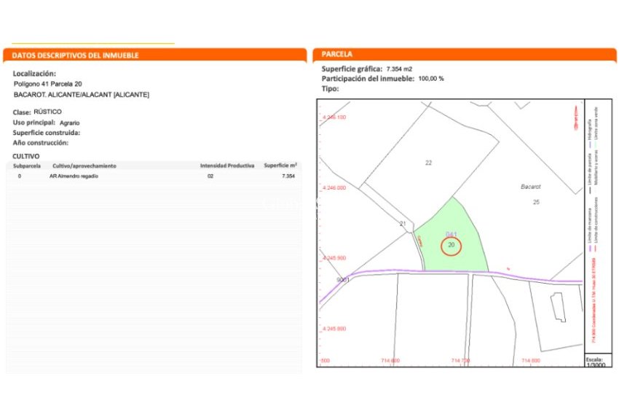Click the parcel 25 label on the map

pos(536,201)
